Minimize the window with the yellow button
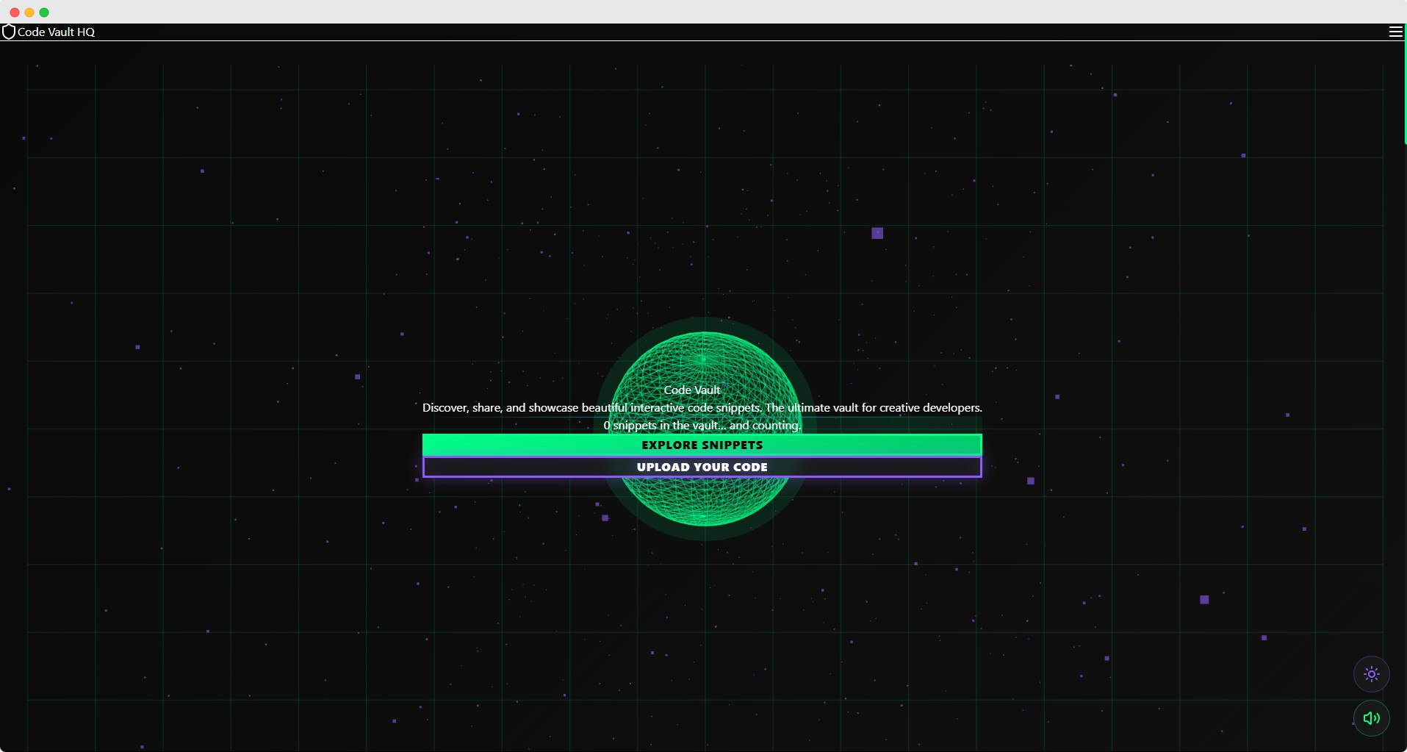 point(29,12)
